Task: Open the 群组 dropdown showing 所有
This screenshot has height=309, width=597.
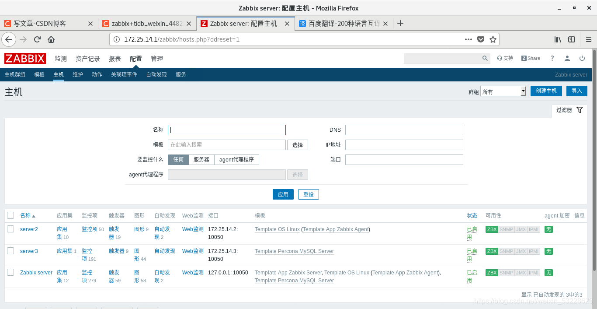Action: [x=503, y=91]
